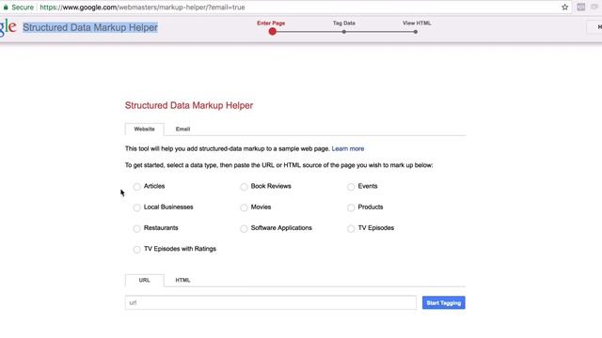Image resolution: width=602 pixels, height=338 pixels.
Task: Click the browser address bar URL
Action: point(142,8)
